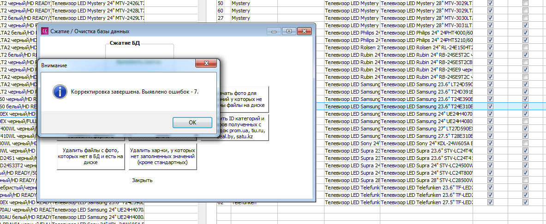Click the cell with number 50 beside Mystery
This screenshot has height=224, width=546.
click(223, 3)
